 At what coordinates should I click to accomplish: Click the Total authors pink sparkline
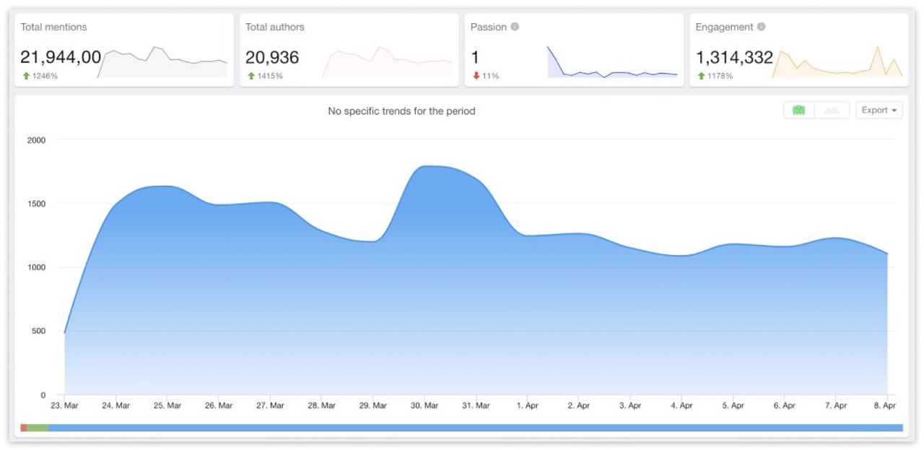tap(388, 63)
